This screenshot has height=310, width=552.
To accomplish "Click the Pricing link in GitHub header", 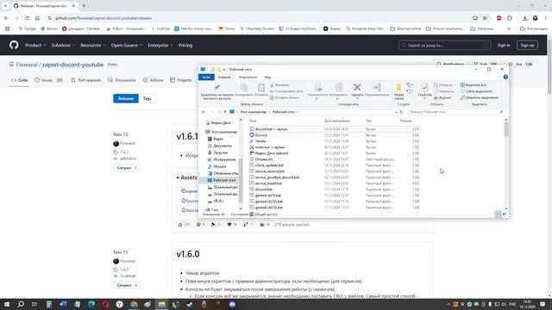I will coord(185,45).
